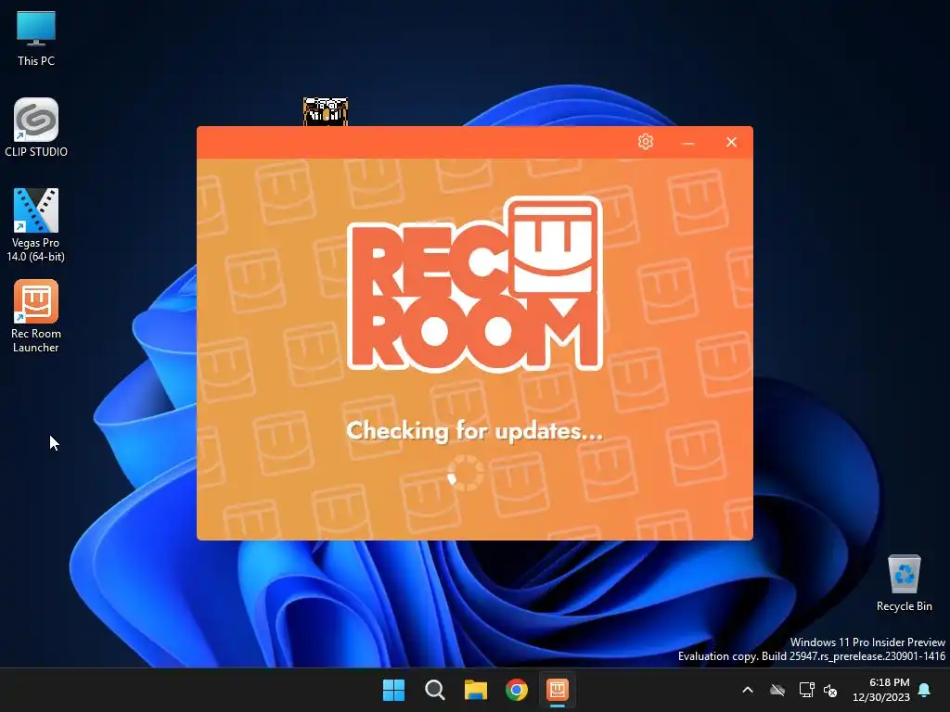Open taskbar Search
950x712 pixels.
[434, 690]
